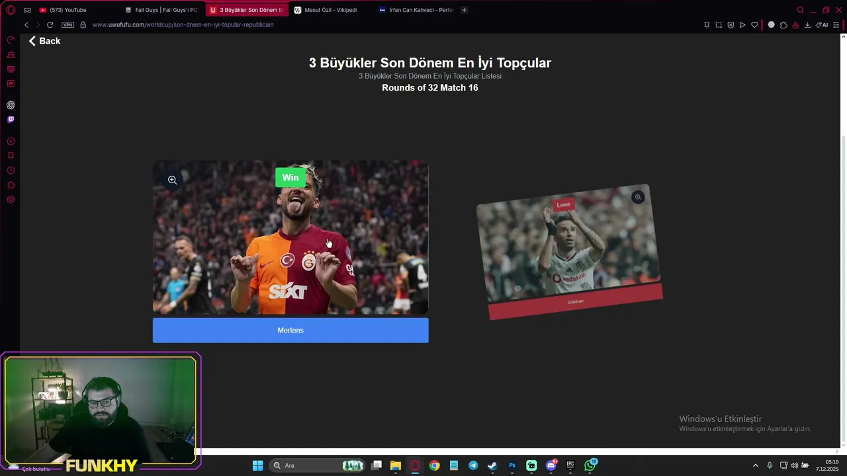The width and height of the screenshot is (847, 476).
Task: Open the downloads icon
Action: 807,24
